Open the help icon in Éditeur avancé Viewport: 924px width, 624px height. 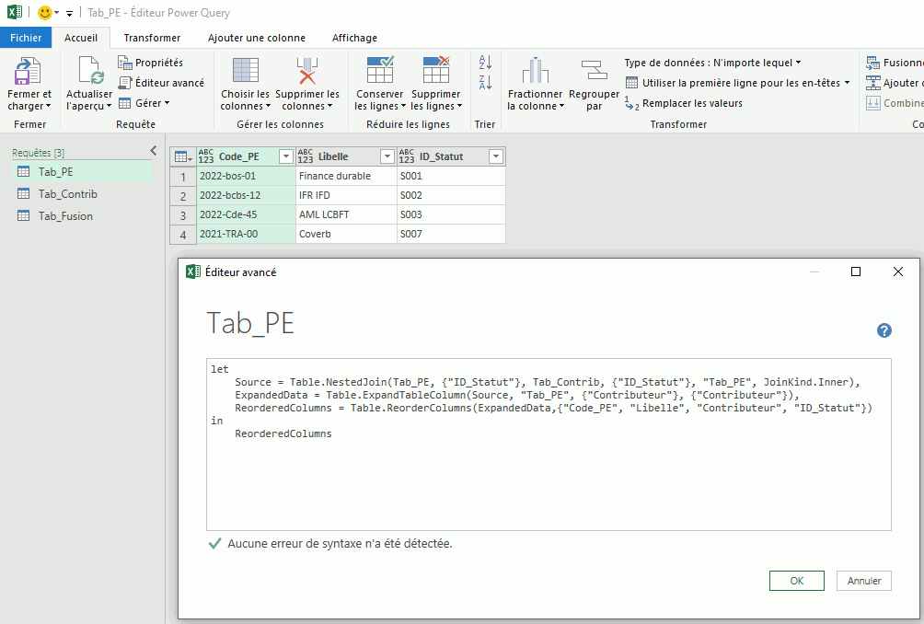(884, 330)
